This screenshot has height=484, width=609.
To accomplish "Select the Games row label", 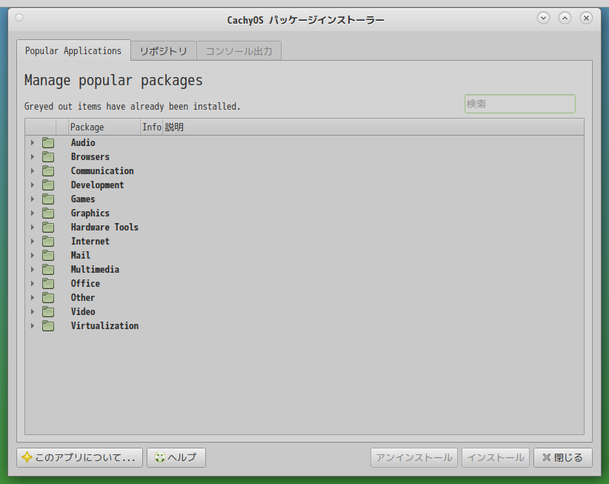I will click(x=83, y=199).
